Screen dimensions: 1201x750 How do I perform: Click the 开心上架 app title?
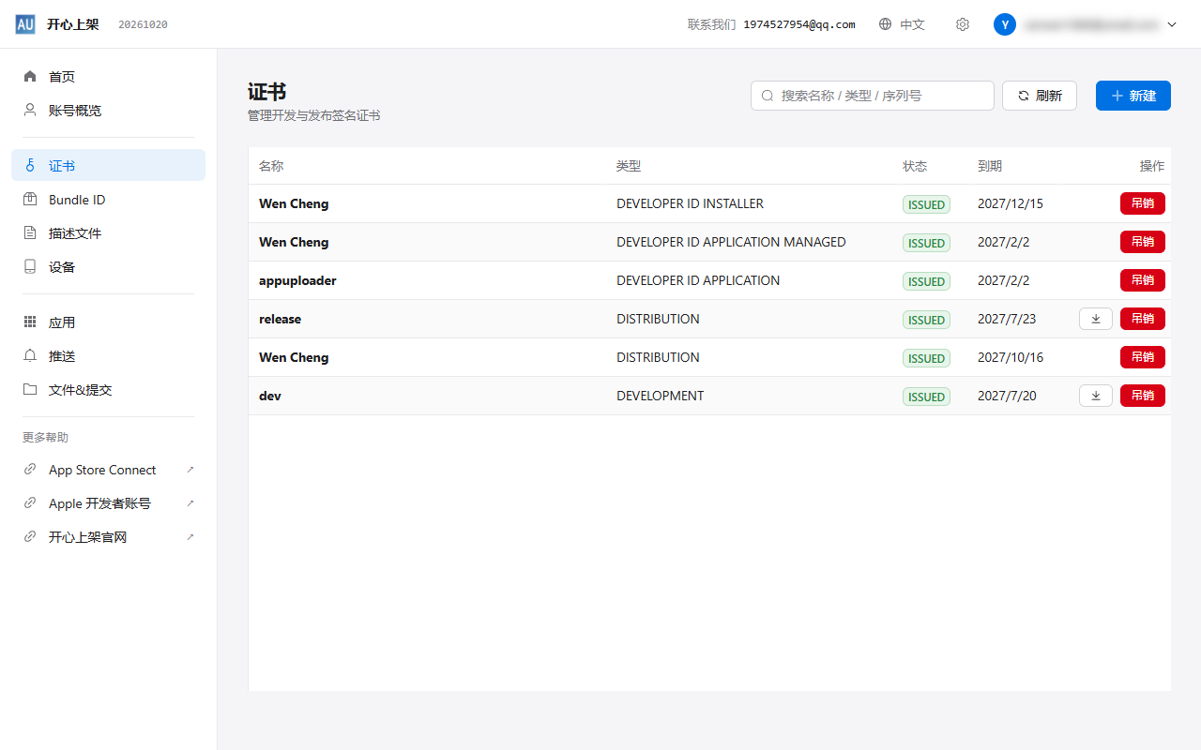coord(73,24)
